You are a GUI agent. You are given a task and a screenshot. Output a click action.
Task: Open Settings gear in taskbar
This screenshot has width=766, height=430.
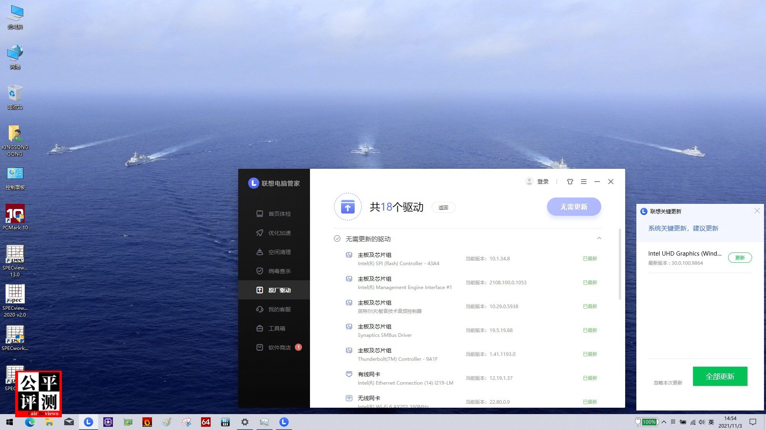[245, 422]
